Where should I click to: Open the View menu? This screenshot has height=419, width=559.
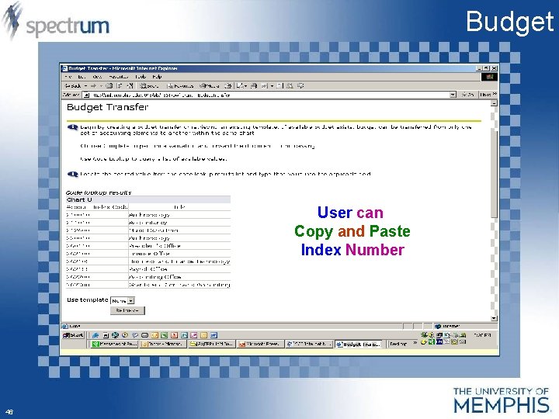tap(97, 77)
